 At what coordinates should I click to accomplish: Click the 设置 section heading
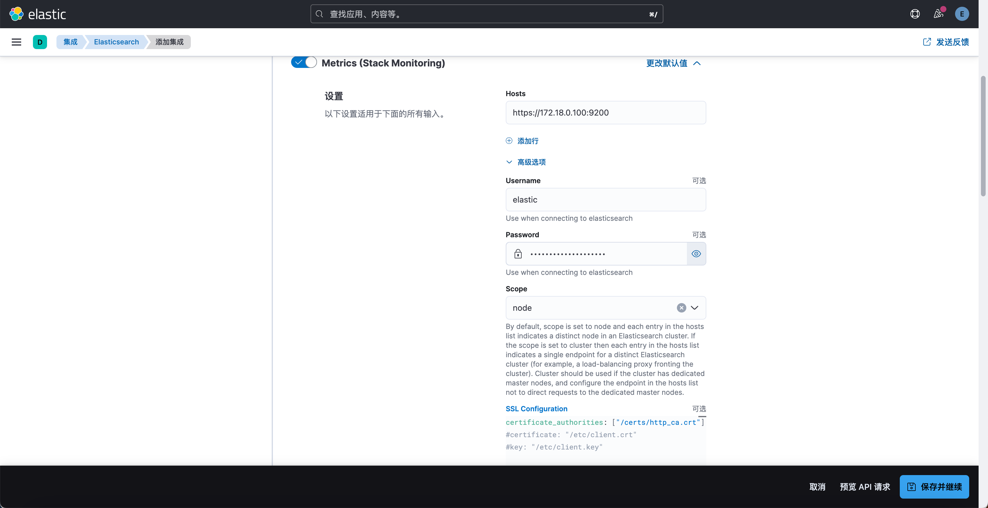pyautogui.click(x=334, y=96)
